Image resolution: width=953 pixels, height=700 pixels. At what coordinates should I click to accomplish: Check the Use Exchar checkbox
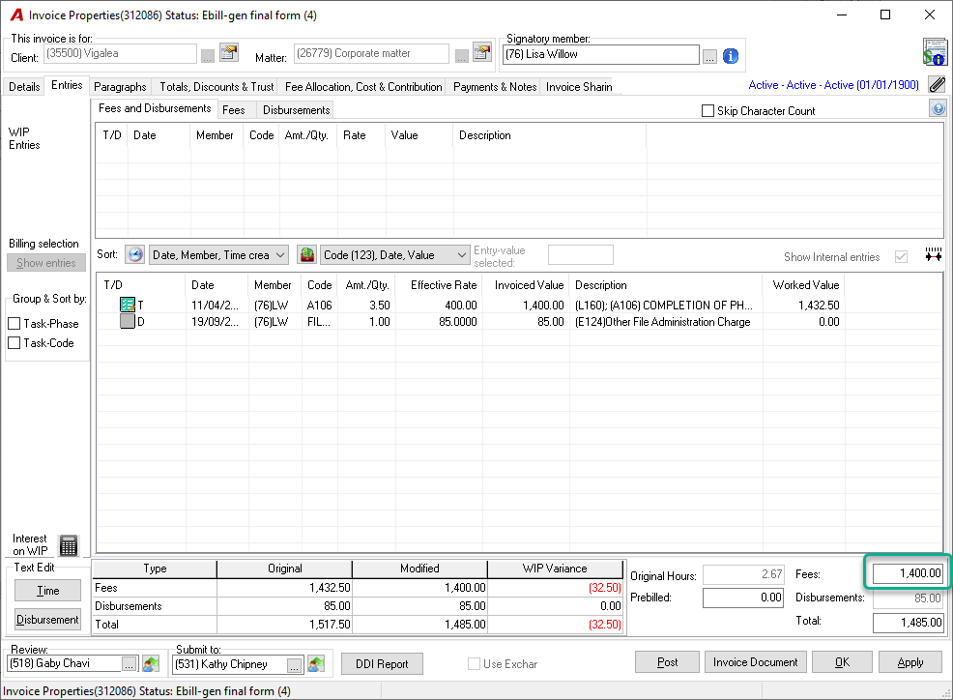coord(474,664)
